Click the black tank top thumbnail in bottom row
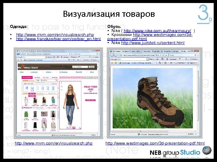This screenshot has height=162, width=217. pos(35,125)
